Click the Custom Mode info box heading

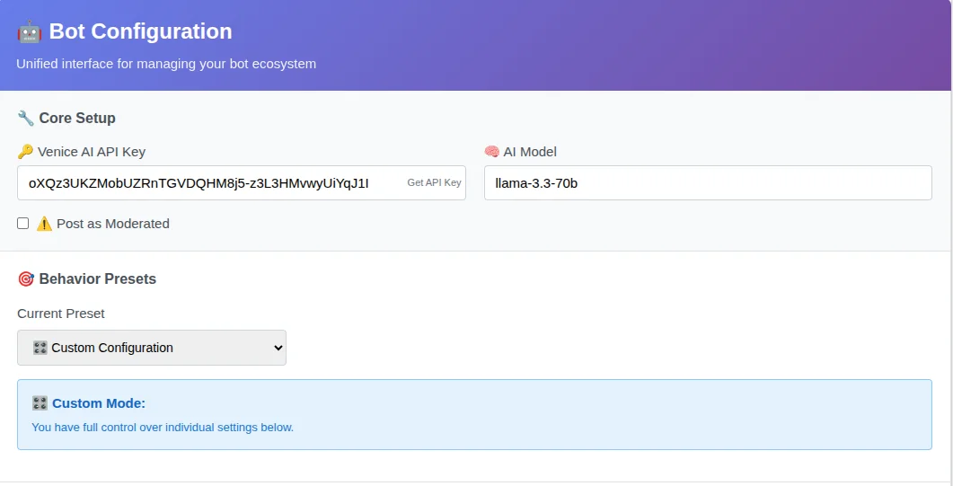(x=98, y=403)
